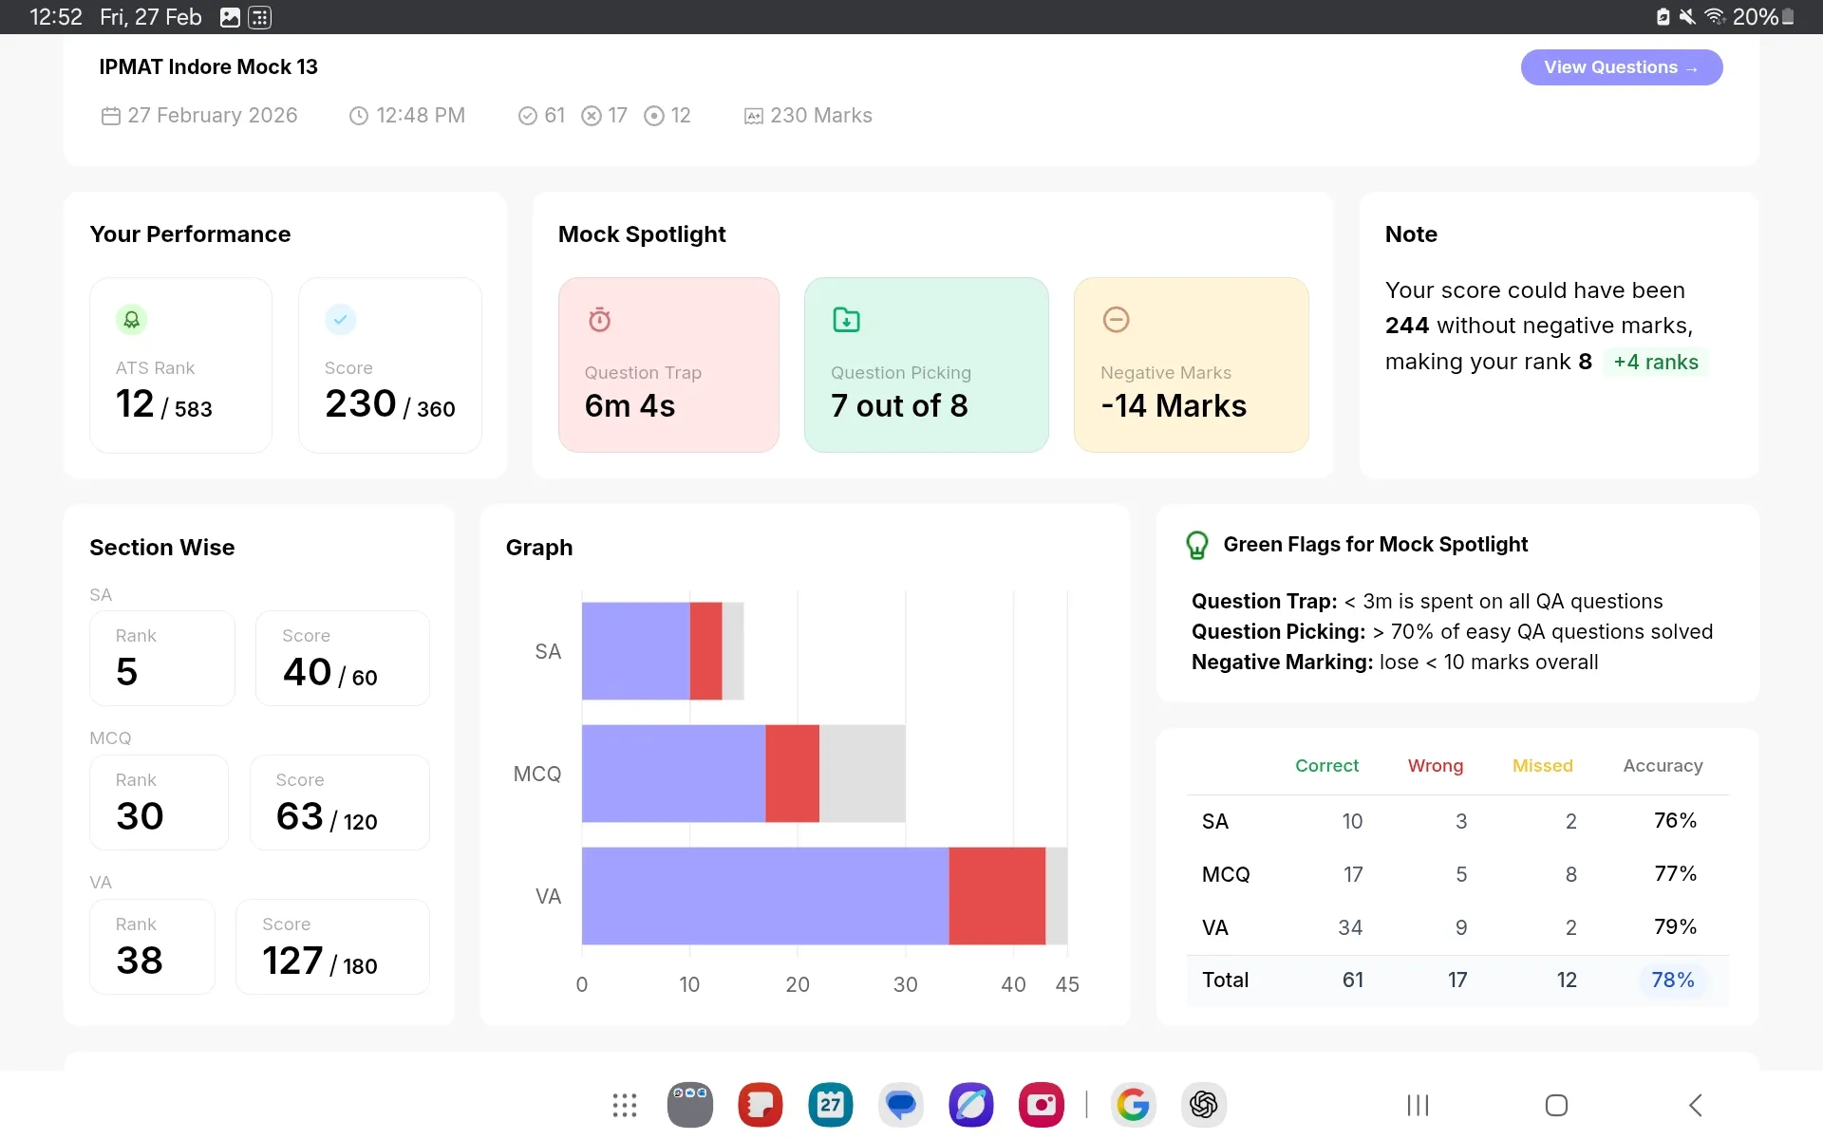1823x1139 pixels.
Task: Tap the recent apps navigation button
Action: coord(1418,1105)
